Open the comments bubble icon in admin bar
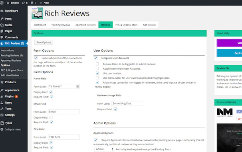242x152 pixels. pyautogui.click(x=32, y=3)
